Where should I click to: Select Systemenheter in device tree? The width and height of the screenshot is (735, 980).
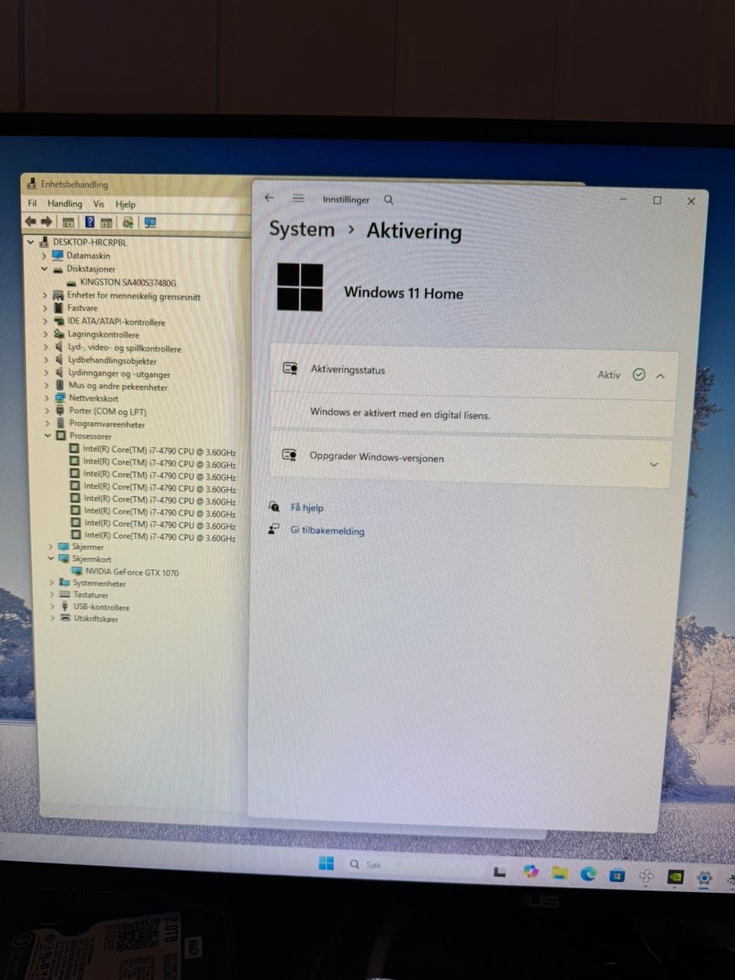(100, 583)
